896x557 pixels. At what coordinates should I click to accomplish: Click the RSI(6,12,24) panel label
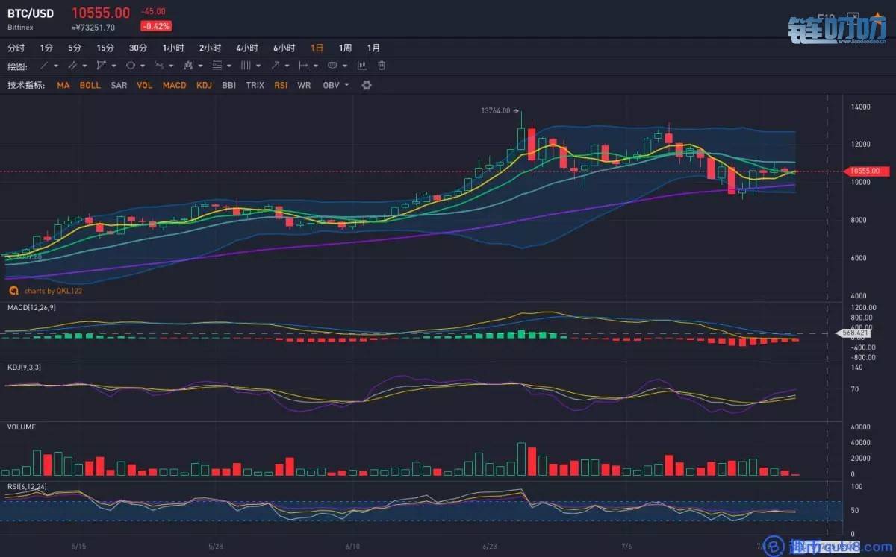(27, 486)
